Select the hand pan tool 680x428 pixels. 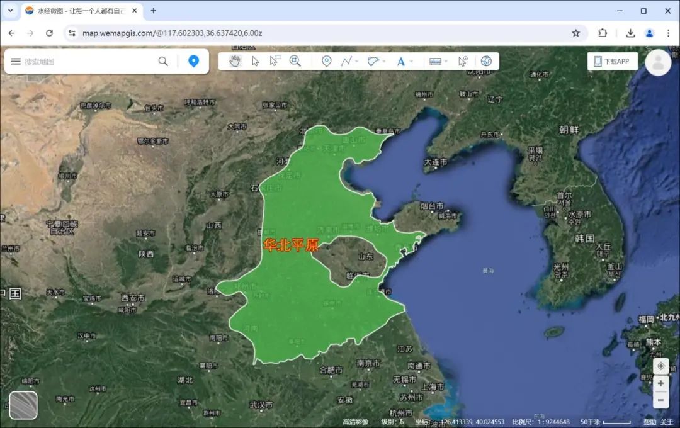point(235,61)
